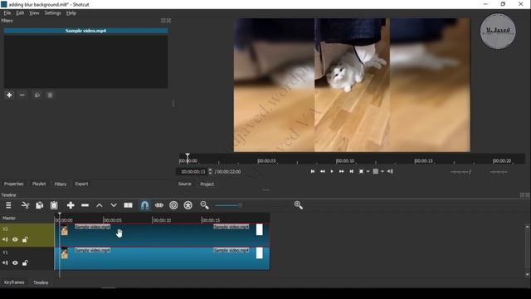Open the zoom dropdown arrow
The image size is (531, 299).
368,172
